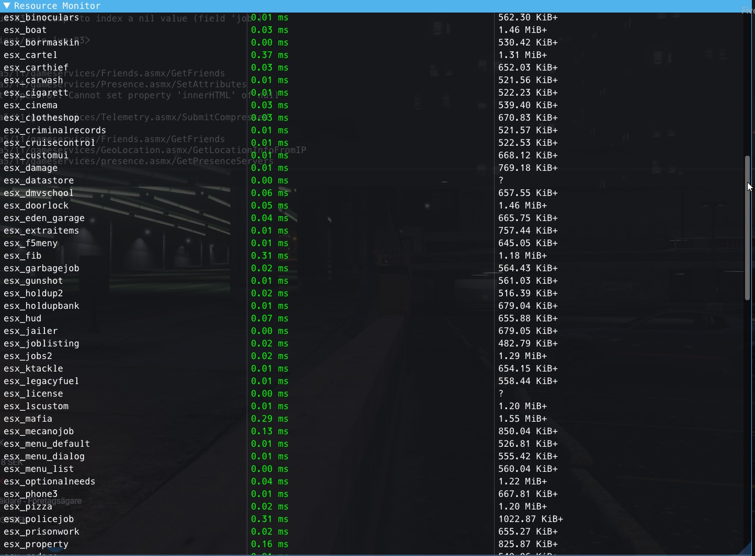This screenshot has height=556, width=755.
Task: Select esx_license in the list
Action: [33, 393]
